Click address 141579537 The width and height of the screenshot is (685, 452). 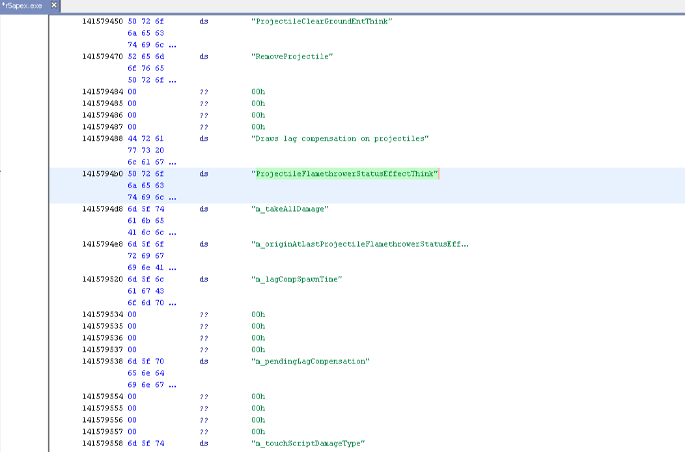point(102,350)
